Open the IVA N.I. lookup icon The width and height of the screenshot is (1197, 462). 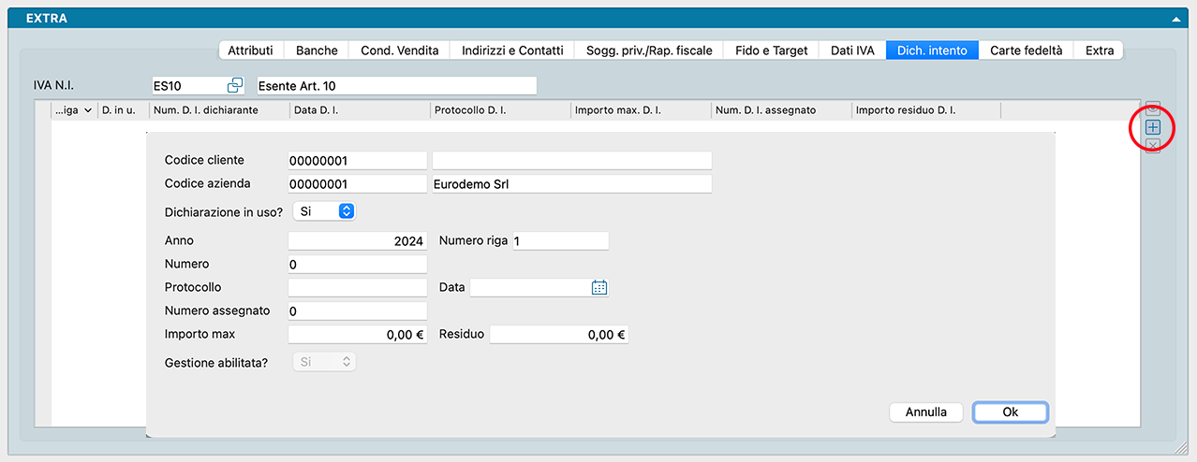[235, 86]
